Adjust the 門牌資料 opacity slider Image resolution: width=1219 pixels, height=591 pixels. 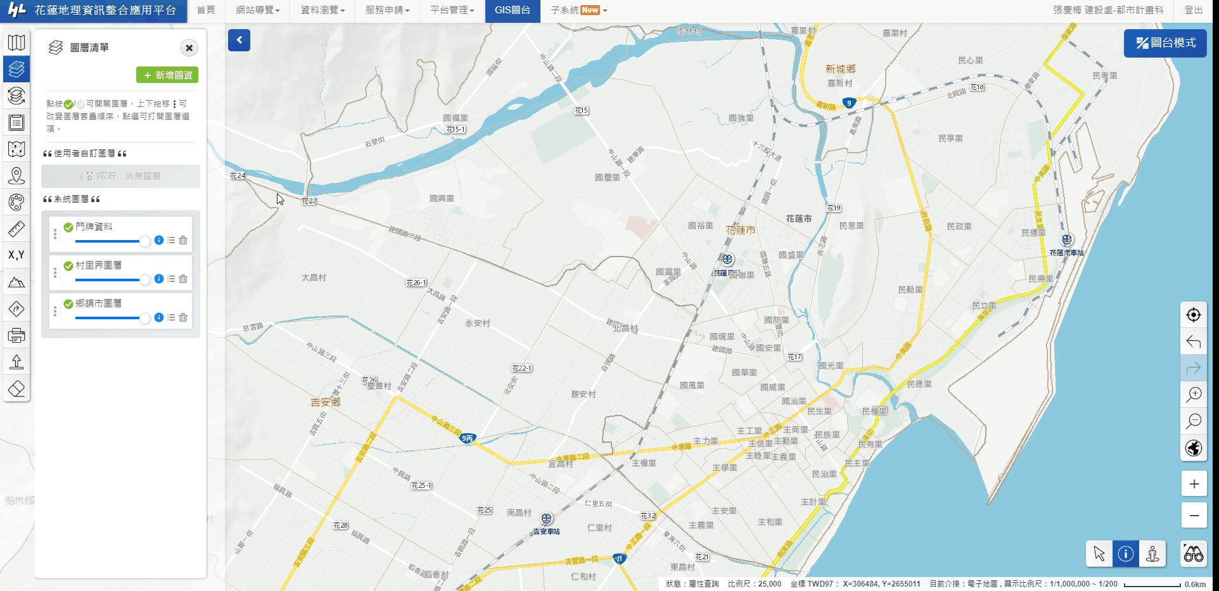pyautogui.click(x=144, y=241)
